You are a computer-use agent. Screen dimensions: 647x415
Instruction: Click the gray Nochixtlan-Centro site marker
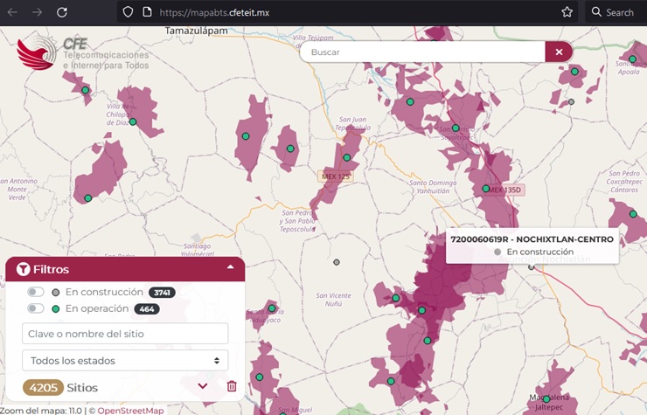(x=531, y=267)
